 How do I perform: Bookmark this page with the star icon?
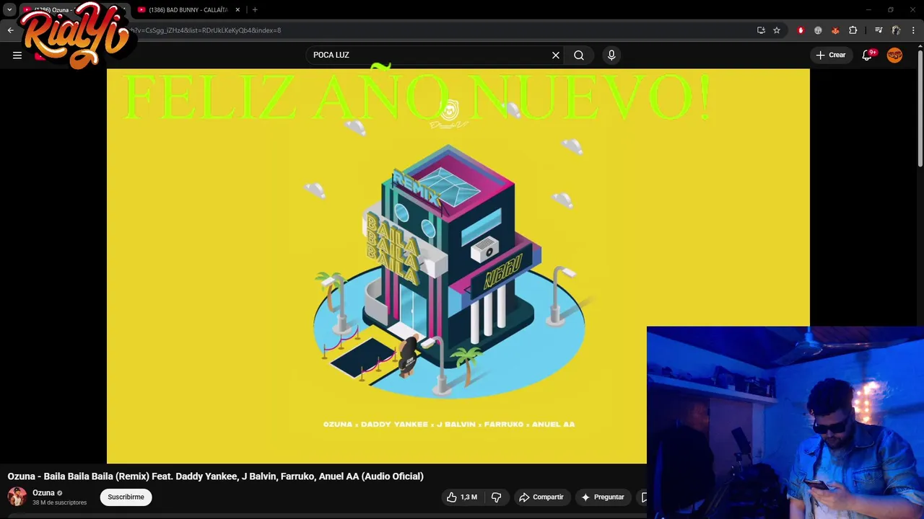point(777,30)
